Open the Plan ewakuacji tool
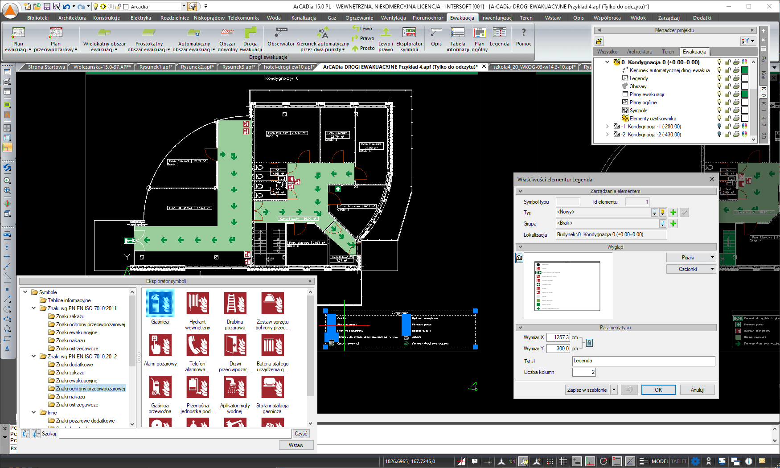The height and width of the screenshot is (468, 780). coord(18,39)
